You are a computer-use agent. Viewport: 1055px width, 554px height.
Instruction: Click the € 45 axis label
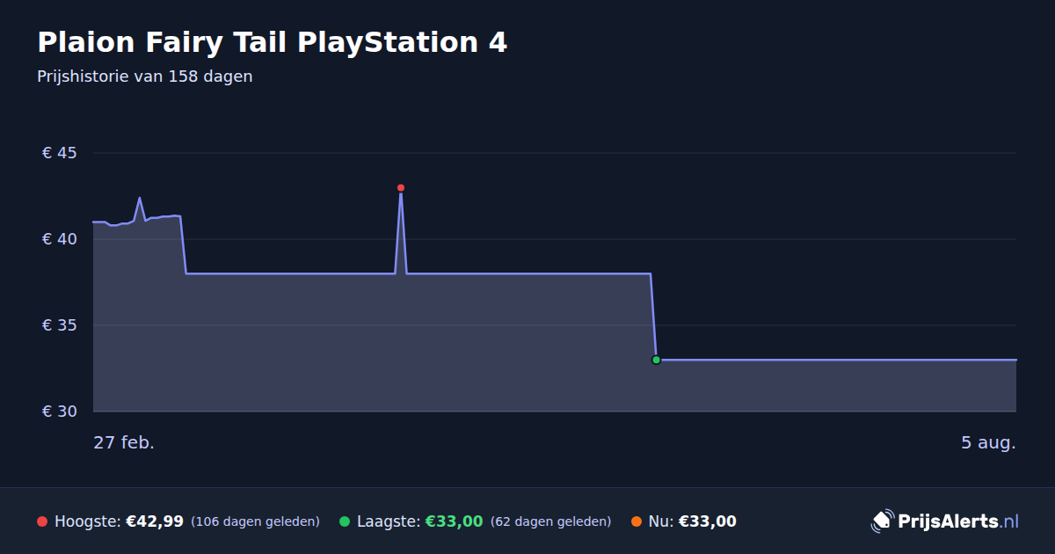(60, 153)
